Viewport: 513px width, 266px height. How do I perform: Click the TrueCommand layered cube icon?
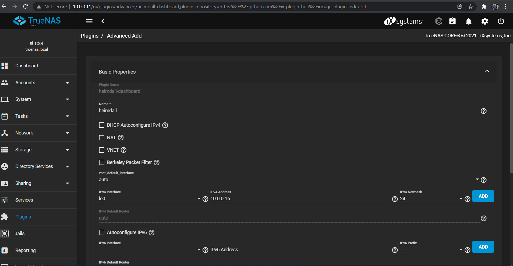click(x=439, y=21)
